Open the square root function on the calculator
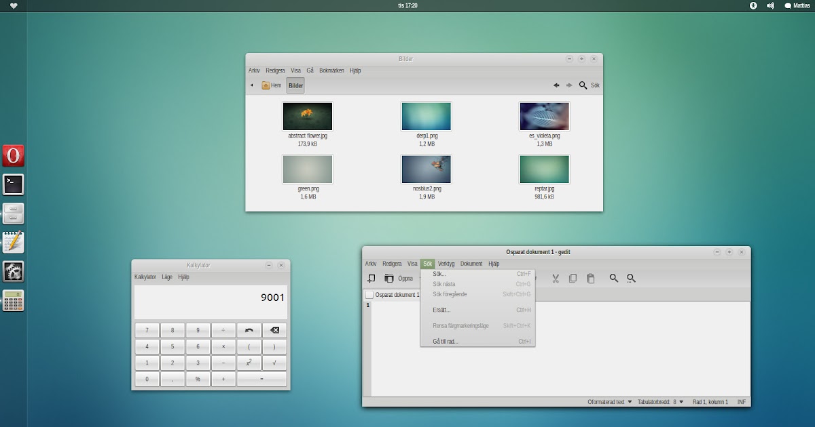Viewport: 815px width, 427px height. click(274, 362)
